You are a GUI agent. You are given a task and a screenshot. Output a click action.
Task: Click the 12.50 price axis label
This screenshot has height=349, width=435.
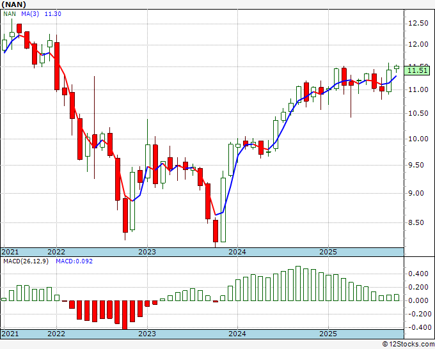click(x=418, y=23)
